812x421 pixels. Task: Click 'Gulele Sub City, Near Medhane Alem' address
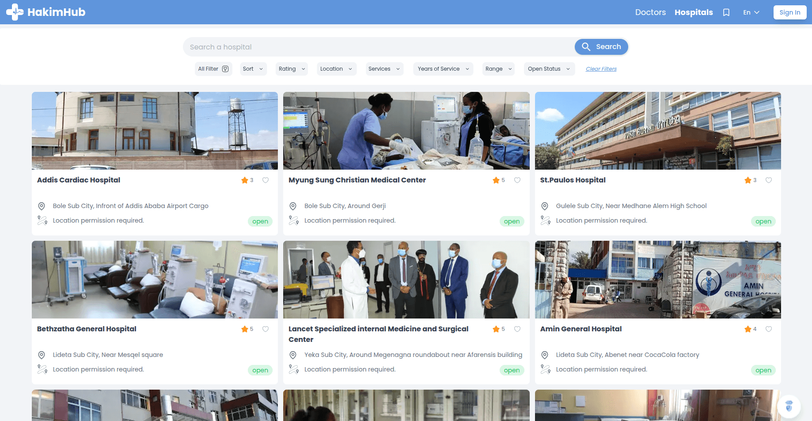(x=631, y=206)
